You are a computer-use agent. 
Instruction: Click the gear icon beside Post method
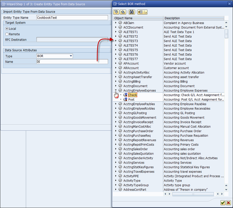(x=125, y=100)
